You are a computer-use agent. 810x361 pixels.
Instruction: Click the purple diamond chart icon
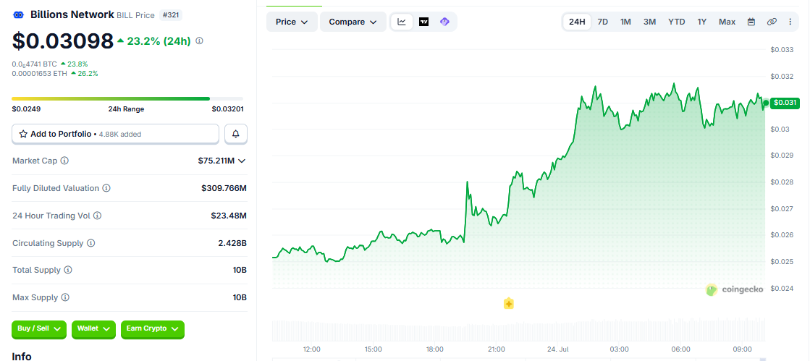(x=444, y=22)
